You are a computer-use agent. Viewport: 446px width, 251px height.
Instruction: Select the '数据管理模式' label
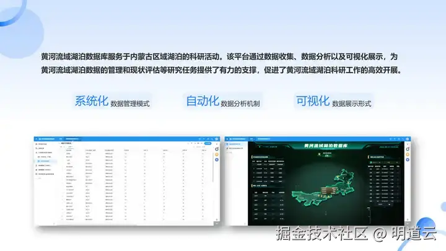pyautogui.click(x=130, y=103)
